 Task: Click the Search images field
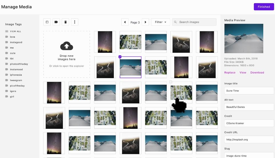pos(194,22)
